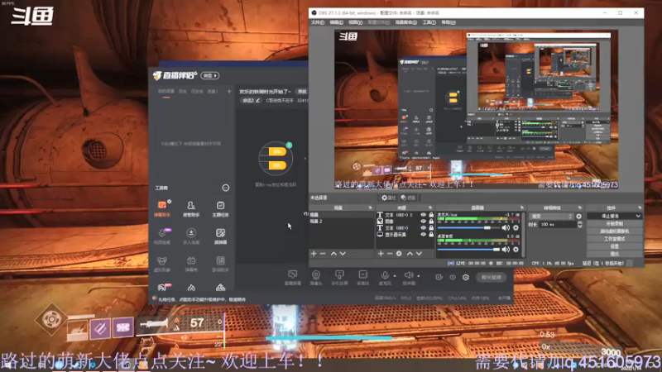Open the 视图(V) menu in OBS
This screenshot has width=662, height=372.
[x=356, y=22]
